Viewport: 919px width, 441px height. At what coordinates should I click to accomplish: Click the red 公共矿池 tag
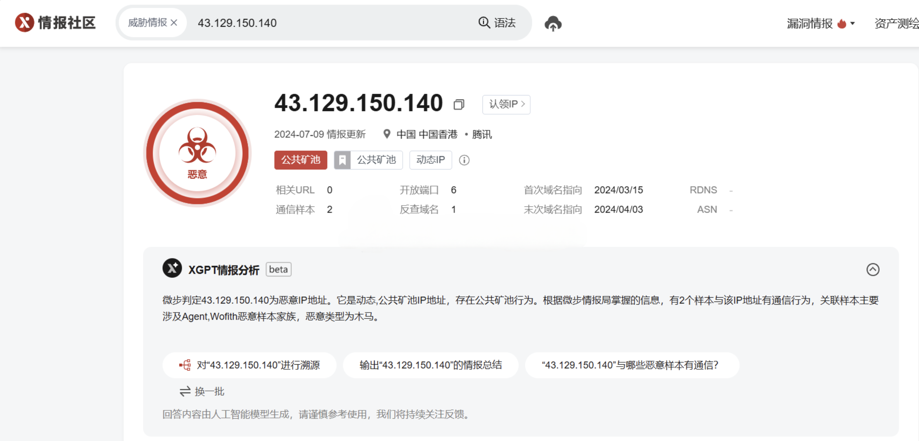(x=300, y=159)
